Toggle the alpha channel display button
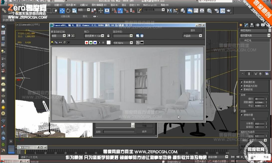 [99, 43]
